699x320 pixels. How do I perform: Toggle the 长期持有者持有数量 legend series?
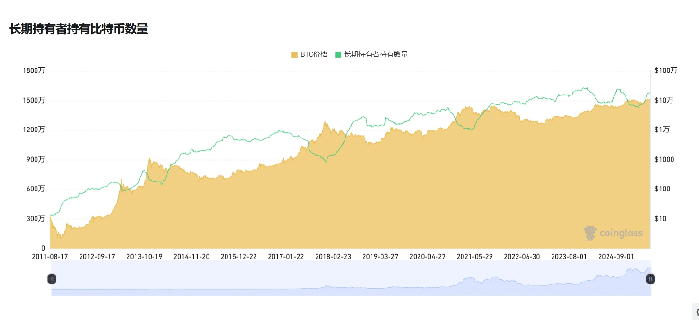372,54
